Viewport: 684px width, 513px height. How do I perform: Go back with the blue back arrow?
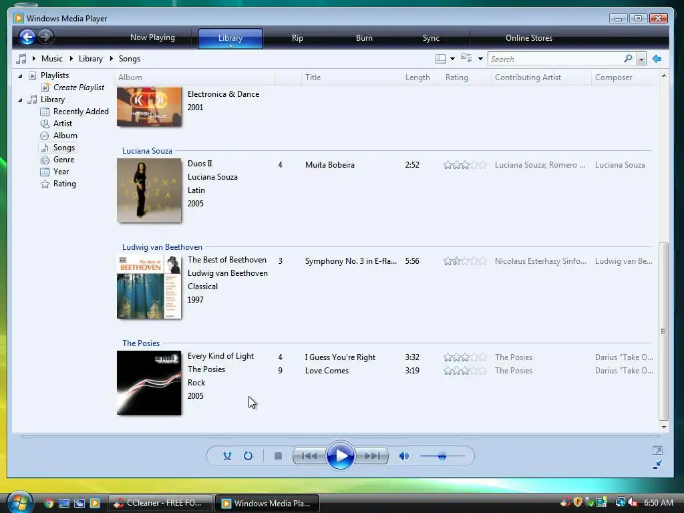point(27,37)
